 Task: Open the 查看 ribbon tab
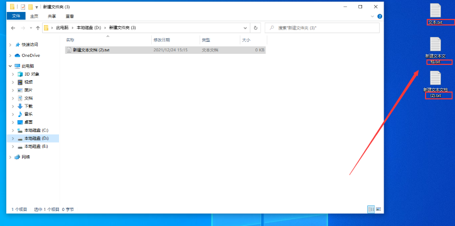(x=70, y=16)
